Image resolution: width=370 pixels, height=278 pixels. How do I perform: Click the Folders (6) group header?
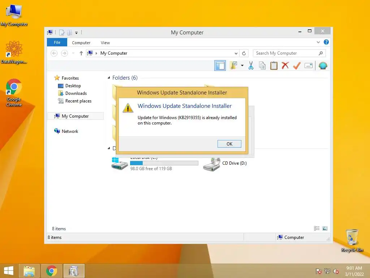[125, 78]
